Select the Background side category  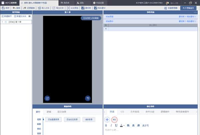point(39,119)
